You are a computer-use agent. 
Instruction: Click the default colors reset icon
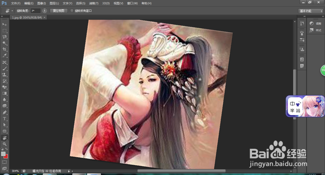2,149
